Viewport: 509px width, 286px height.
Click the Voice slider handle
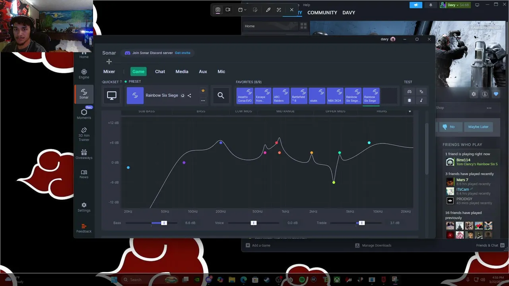[x=254, y=223]
